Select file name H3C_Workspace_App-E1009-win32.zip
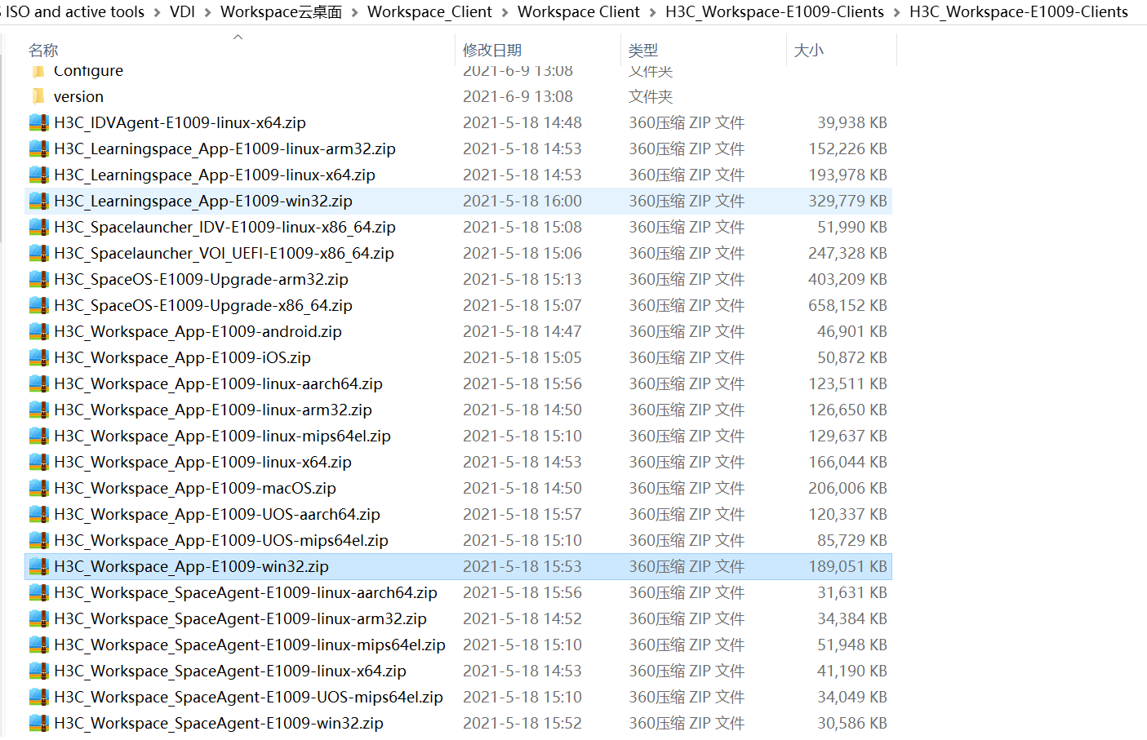This screenshot has height=740, width=1147. point(191,566)
